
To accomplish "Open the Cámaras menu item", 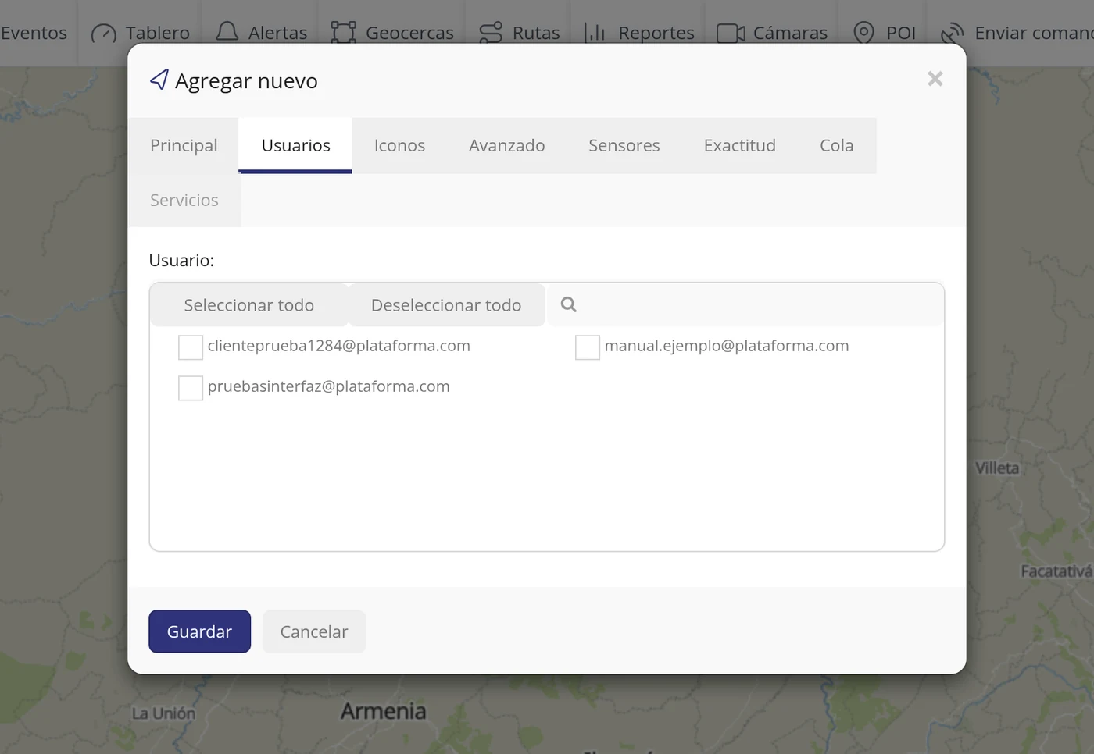I will coord(772,33).
